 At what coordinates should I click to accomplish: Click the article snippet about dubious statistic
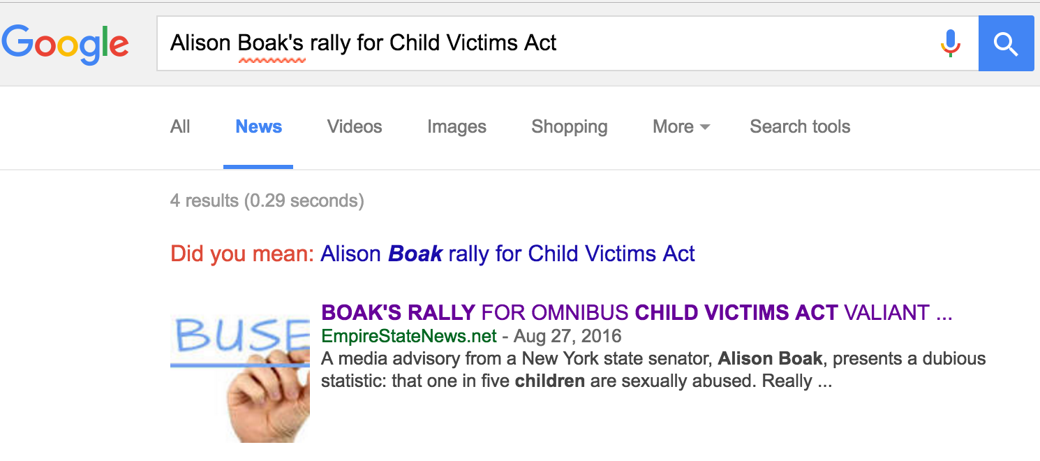click(x=653, y=370)
